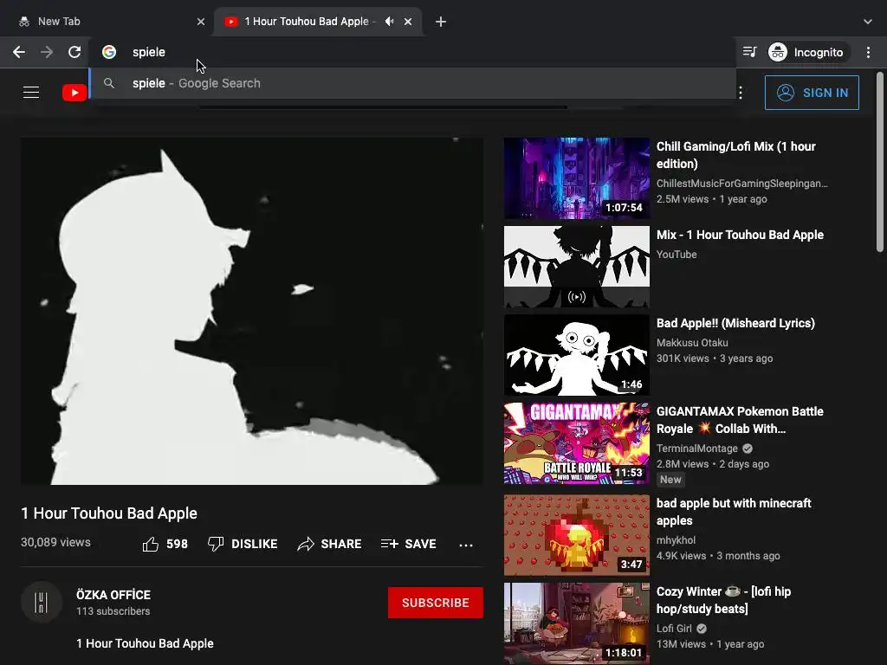Screen dimensions: 887x665
Task: Open the tab search chevron
Action: click(868, 22)
